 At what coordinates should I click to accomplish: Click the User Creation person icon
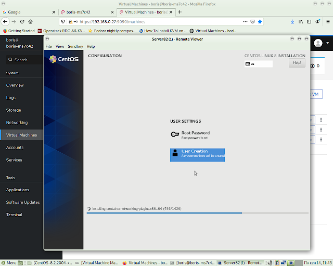coord(175,153)
